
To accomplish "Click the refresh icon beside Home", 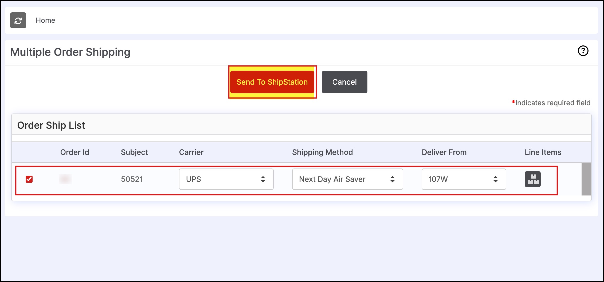I will point(18,20).
